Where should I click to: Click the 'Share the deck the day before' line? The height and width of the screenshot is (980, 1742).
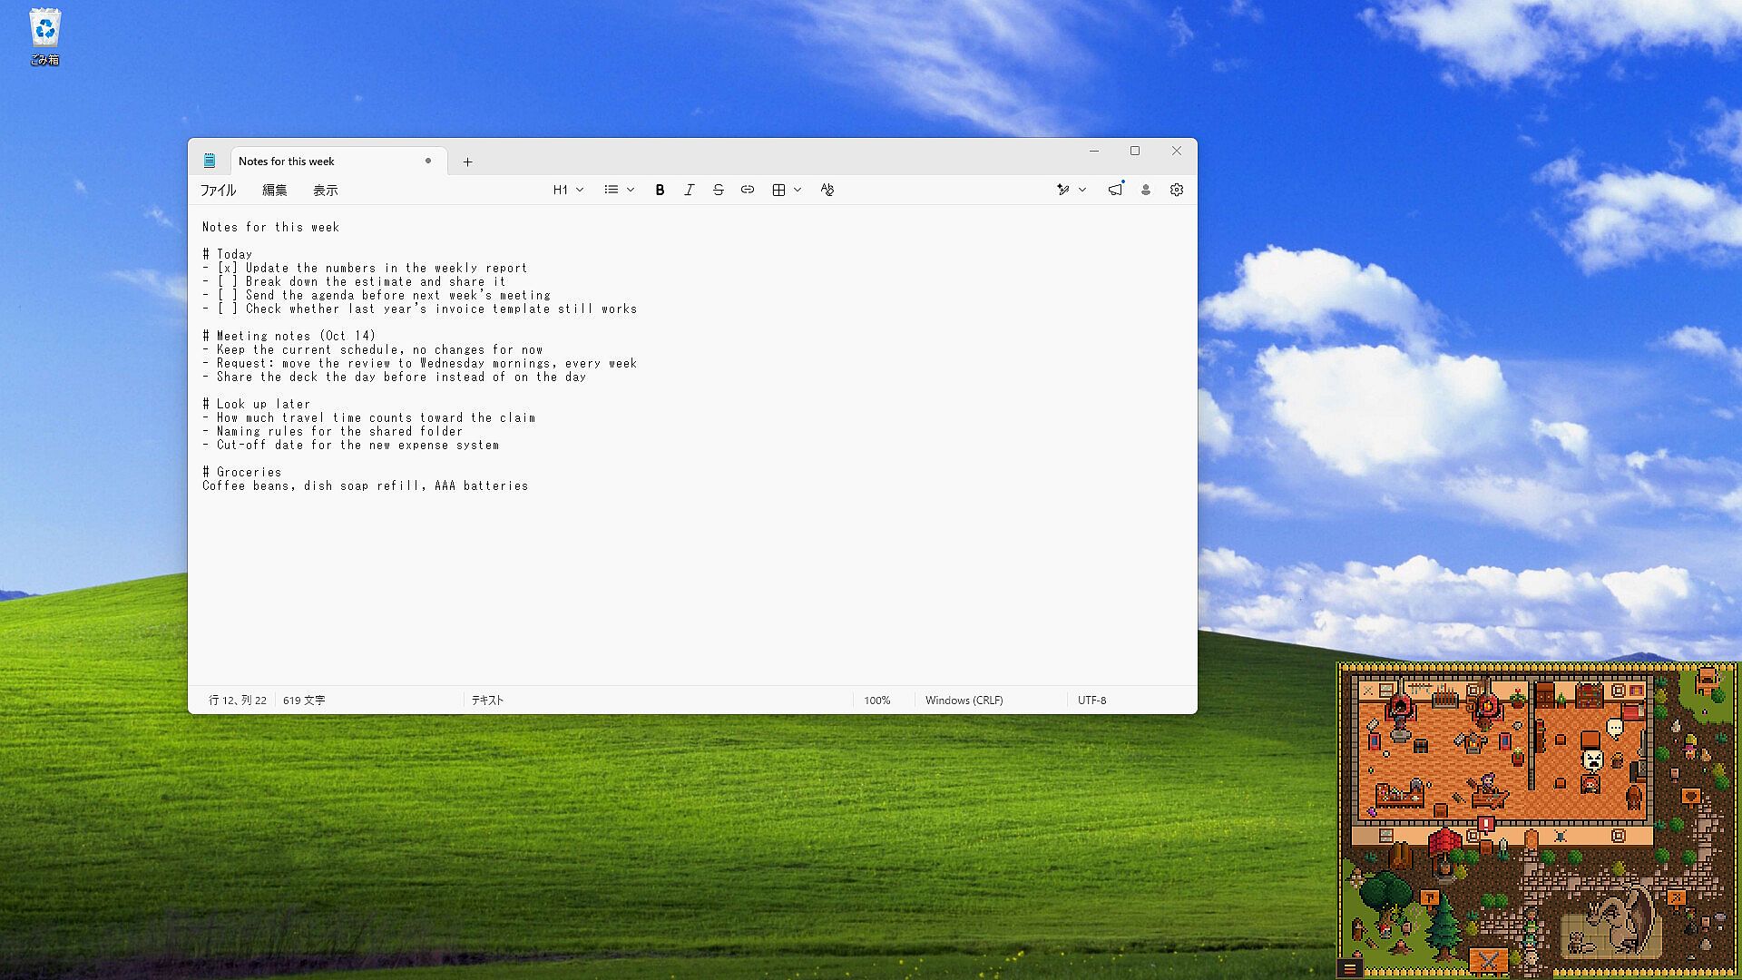[395, 377]
